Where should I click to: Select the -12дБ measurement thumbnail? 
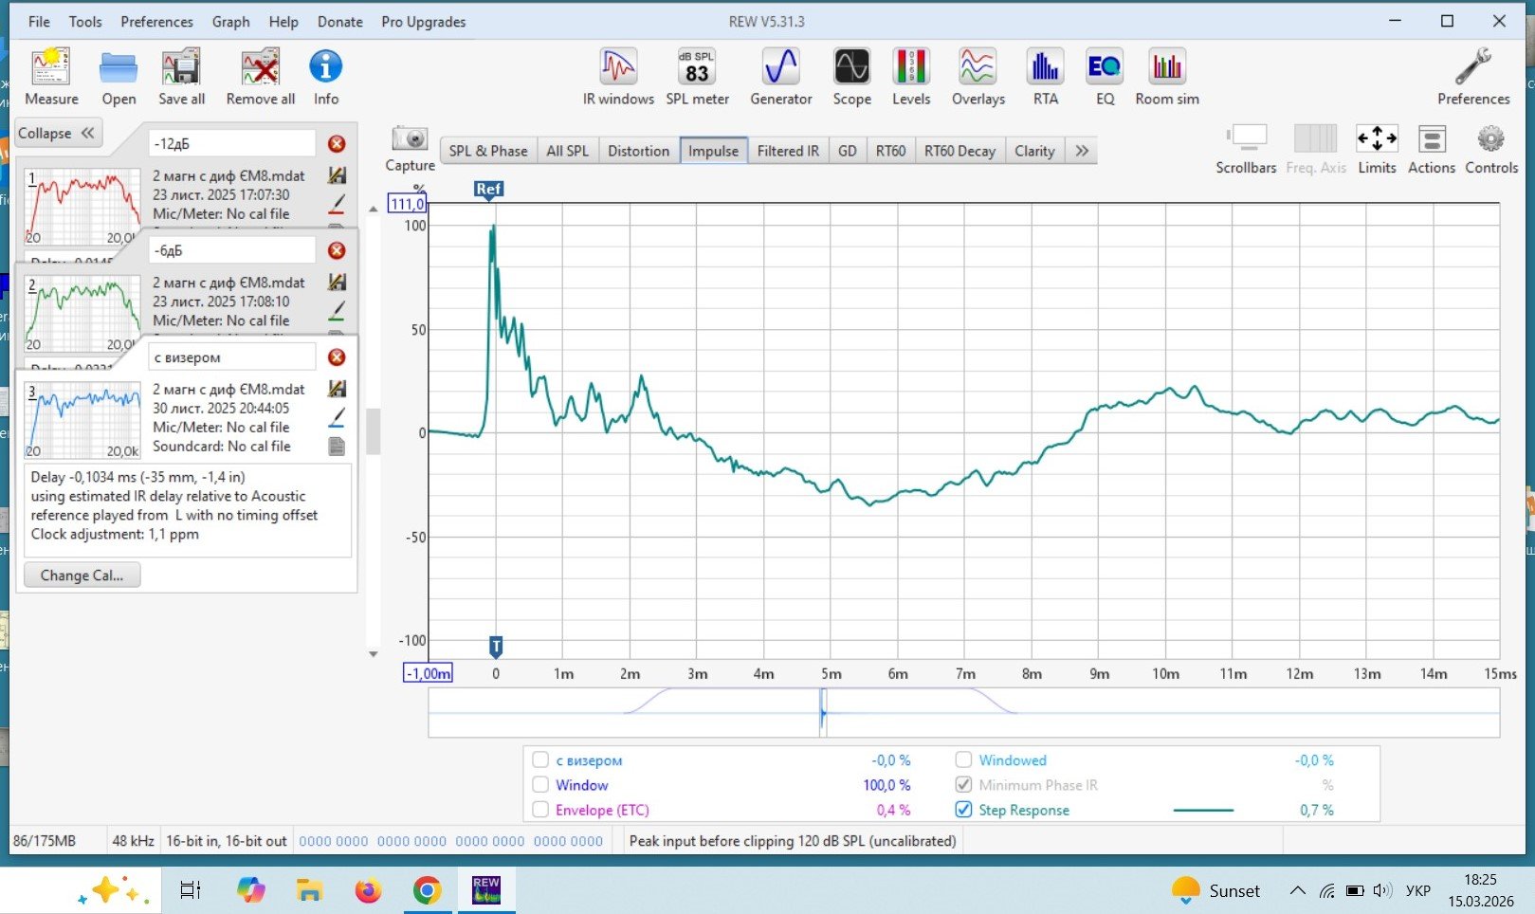coord(82,208)
